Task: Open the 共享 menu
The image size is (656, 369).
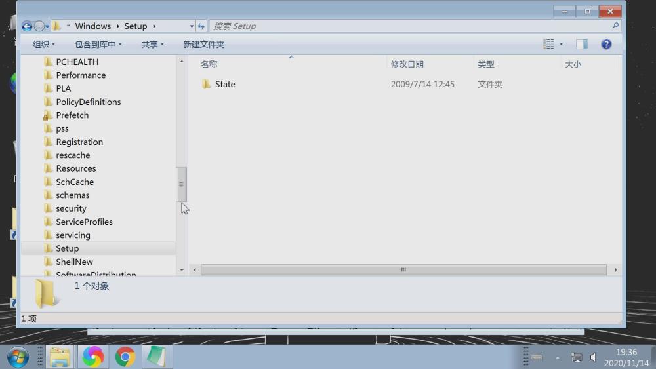Action: pos(152,45)
